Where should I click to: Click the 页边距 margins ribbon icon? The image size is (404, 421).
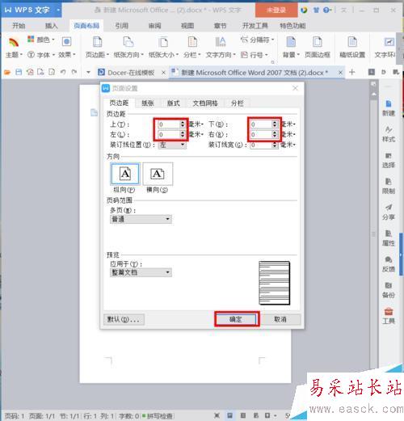click(97, 42)
